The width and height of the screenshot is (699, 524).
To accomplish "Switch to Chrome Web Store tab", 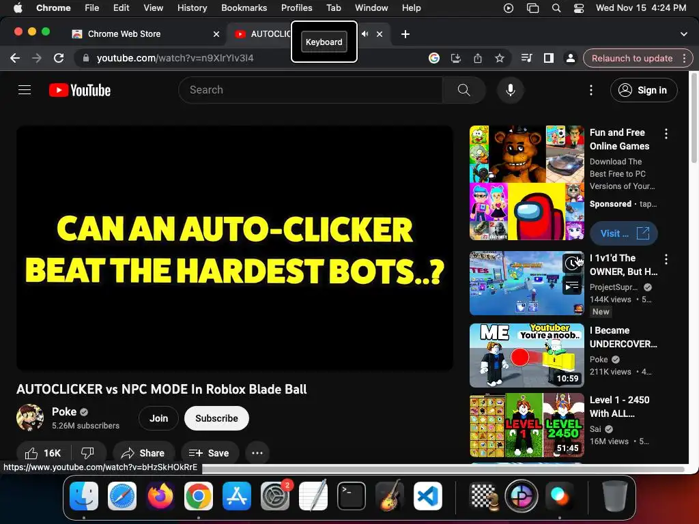I will tap(145, 34).
